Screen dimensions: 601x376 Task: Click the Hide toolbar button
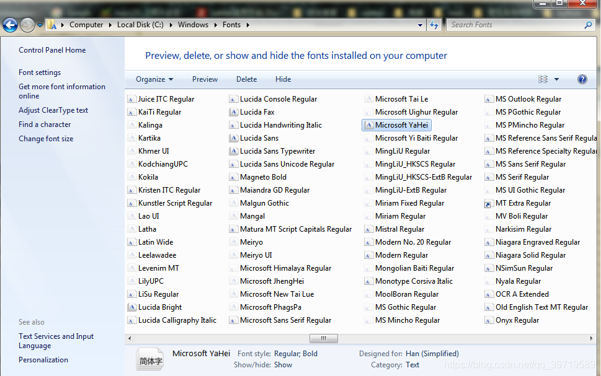(283, 79)
